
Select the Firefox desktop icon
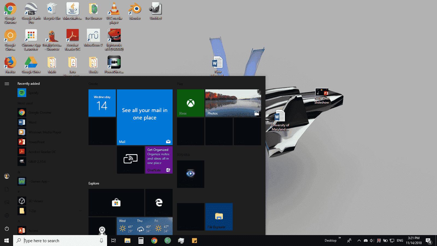pyautogui.click(x=10, y=65)
